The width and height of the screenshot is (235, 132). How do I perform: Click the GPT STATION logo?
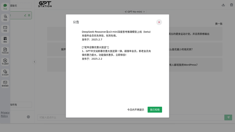[45, 4]
